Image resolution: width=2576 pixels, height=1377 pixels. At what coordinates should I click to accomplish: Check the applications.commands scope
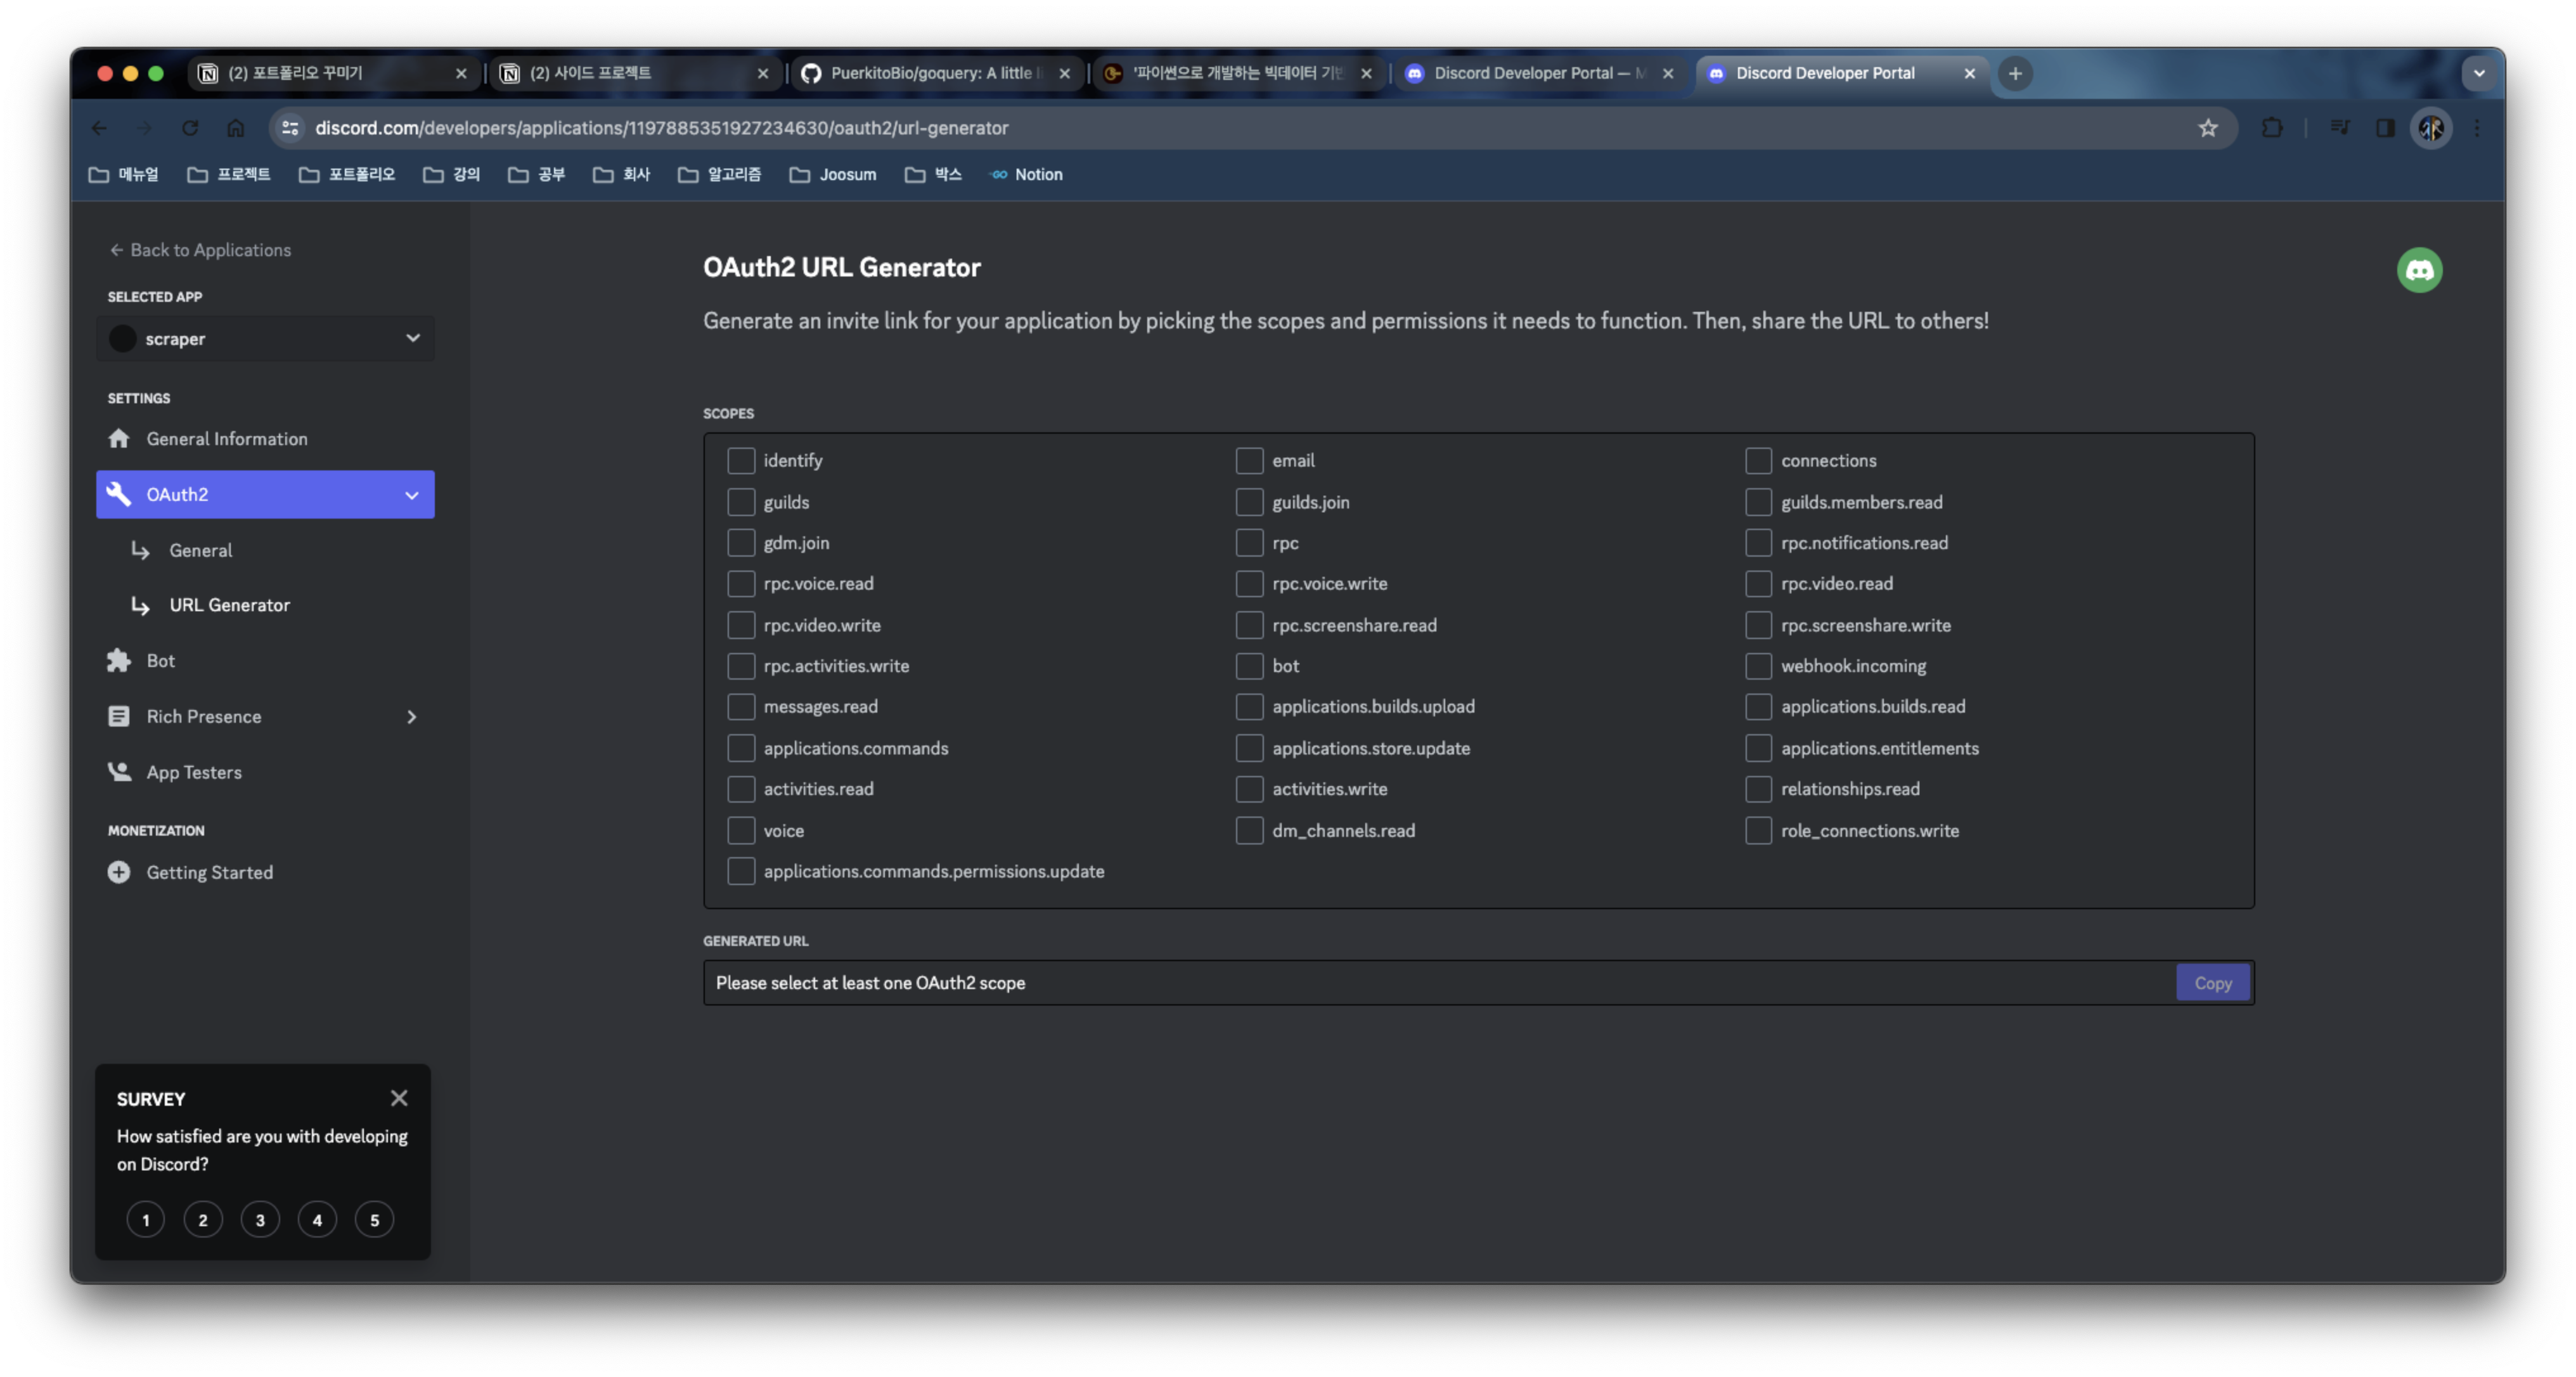741,748
